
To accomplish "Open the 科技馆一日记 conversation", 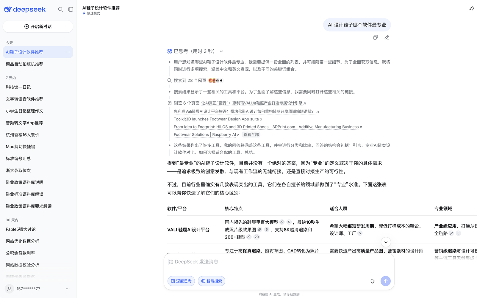I will [38, 87].
